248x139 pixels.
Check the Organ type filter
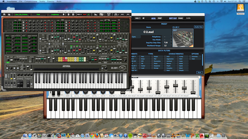pyautogui.click(x=152, y=56)
